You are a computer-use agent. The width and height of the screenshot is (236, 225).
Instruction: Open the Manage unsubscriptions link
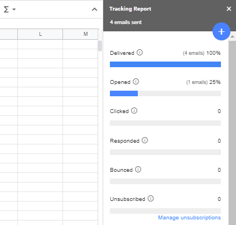pos(189,218)
